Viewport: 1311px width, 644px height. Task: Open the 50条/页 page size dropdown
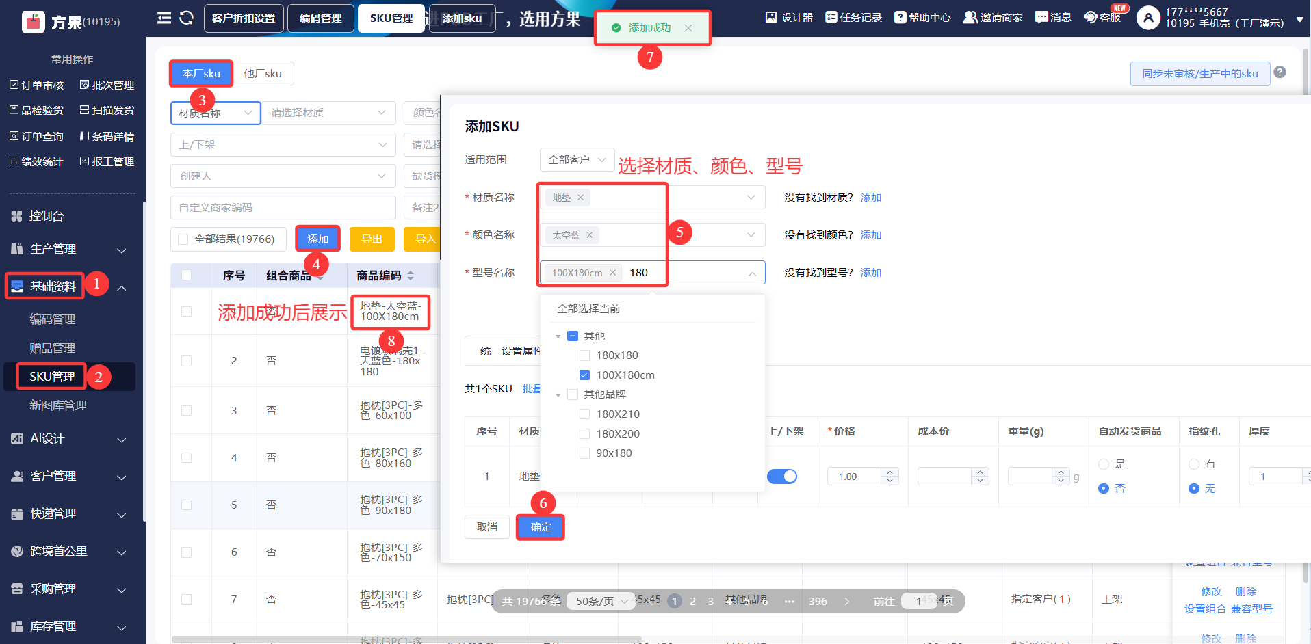click(x=601, y=601)
